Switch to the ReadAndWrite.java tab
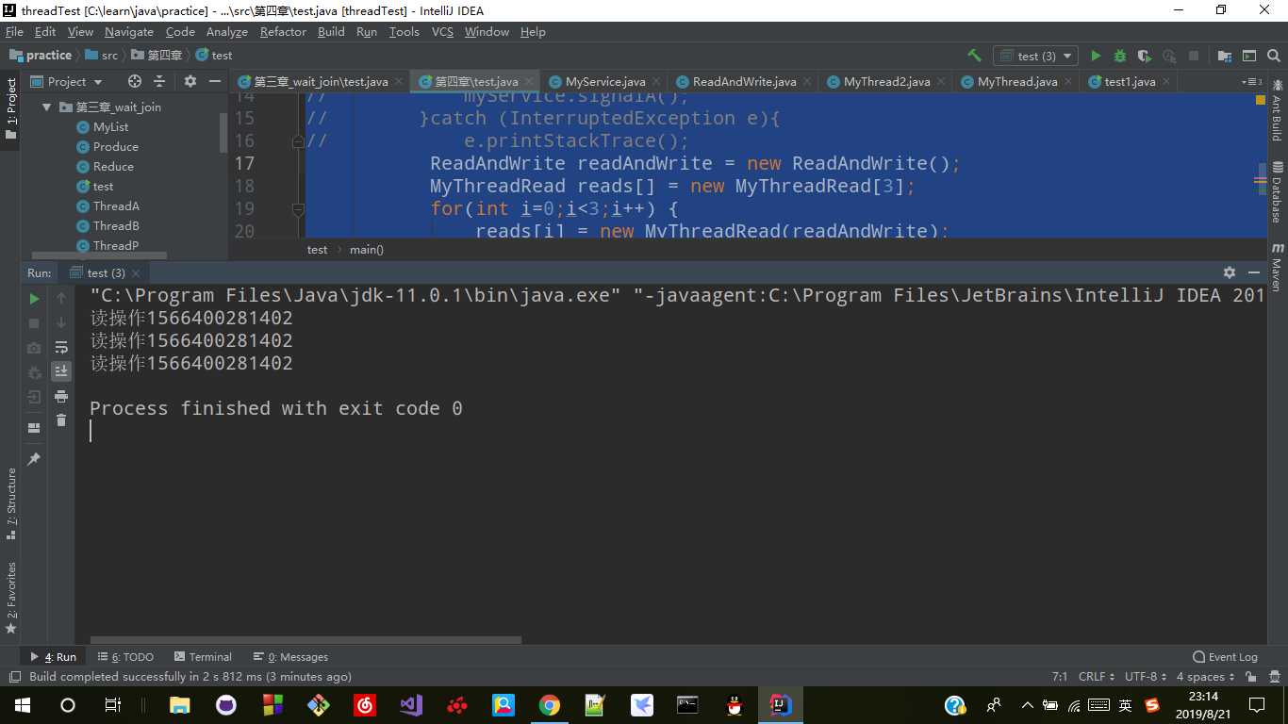The image size is (1288, 724). click(743, 82)
